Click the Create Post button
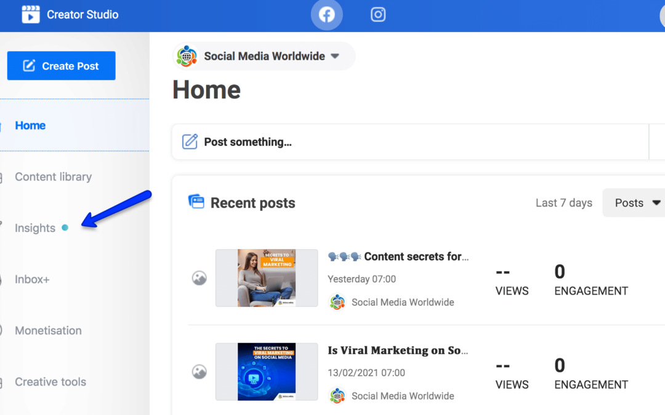Viewport: 665px width, 415px height. (62, 66)
